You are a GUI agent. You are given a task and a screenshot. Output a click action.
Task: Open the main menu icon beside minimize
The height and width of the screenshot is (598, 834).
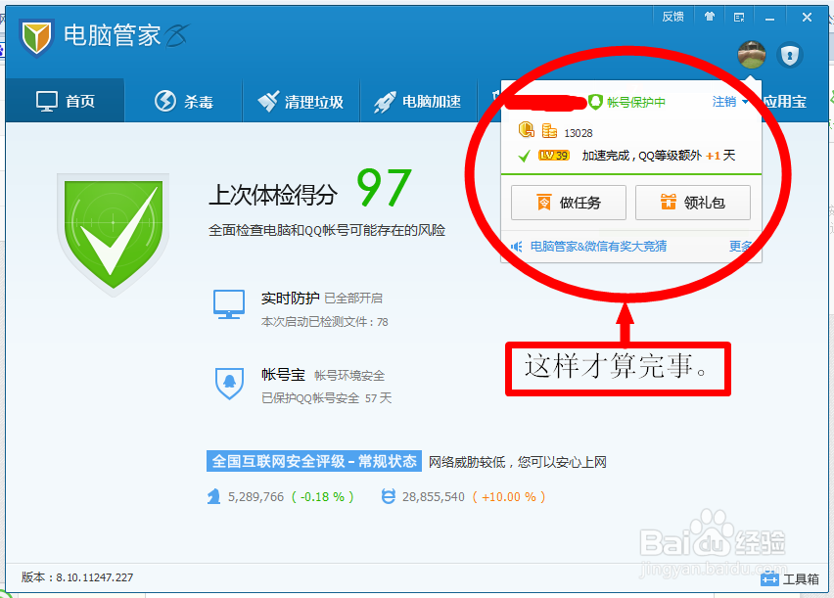pyautogui.click(x=739, y=18)
